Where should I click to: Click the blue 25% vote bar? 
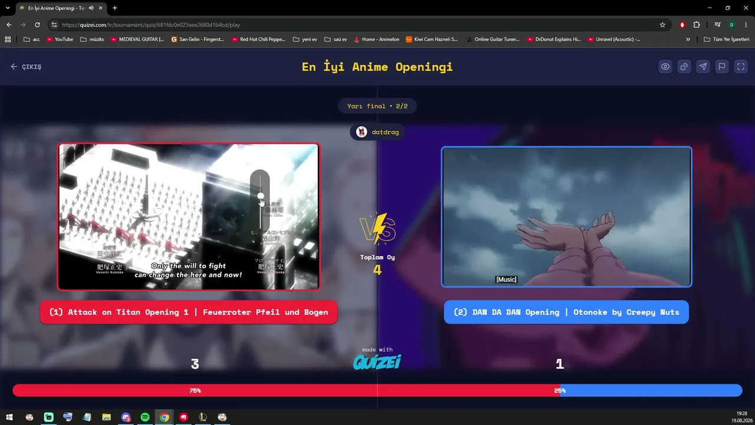(x=651, y=390)
